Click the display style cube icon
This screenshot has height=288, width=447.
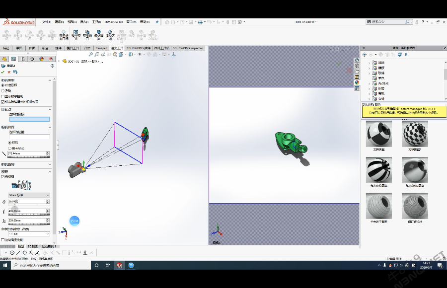(131, 54)
